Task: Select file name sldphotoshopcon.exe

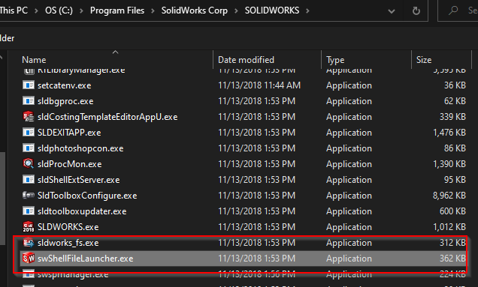Action: (80, 148)
